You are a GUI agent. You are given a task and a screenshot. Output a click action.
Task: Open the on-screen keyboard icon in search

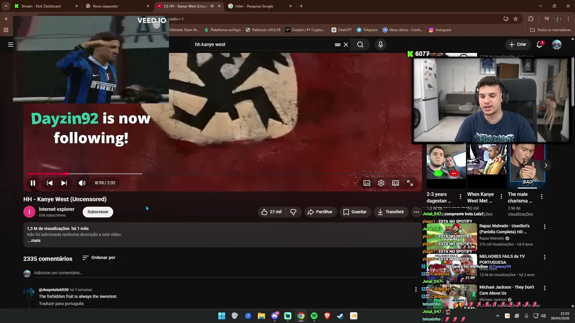coord(337,44)
